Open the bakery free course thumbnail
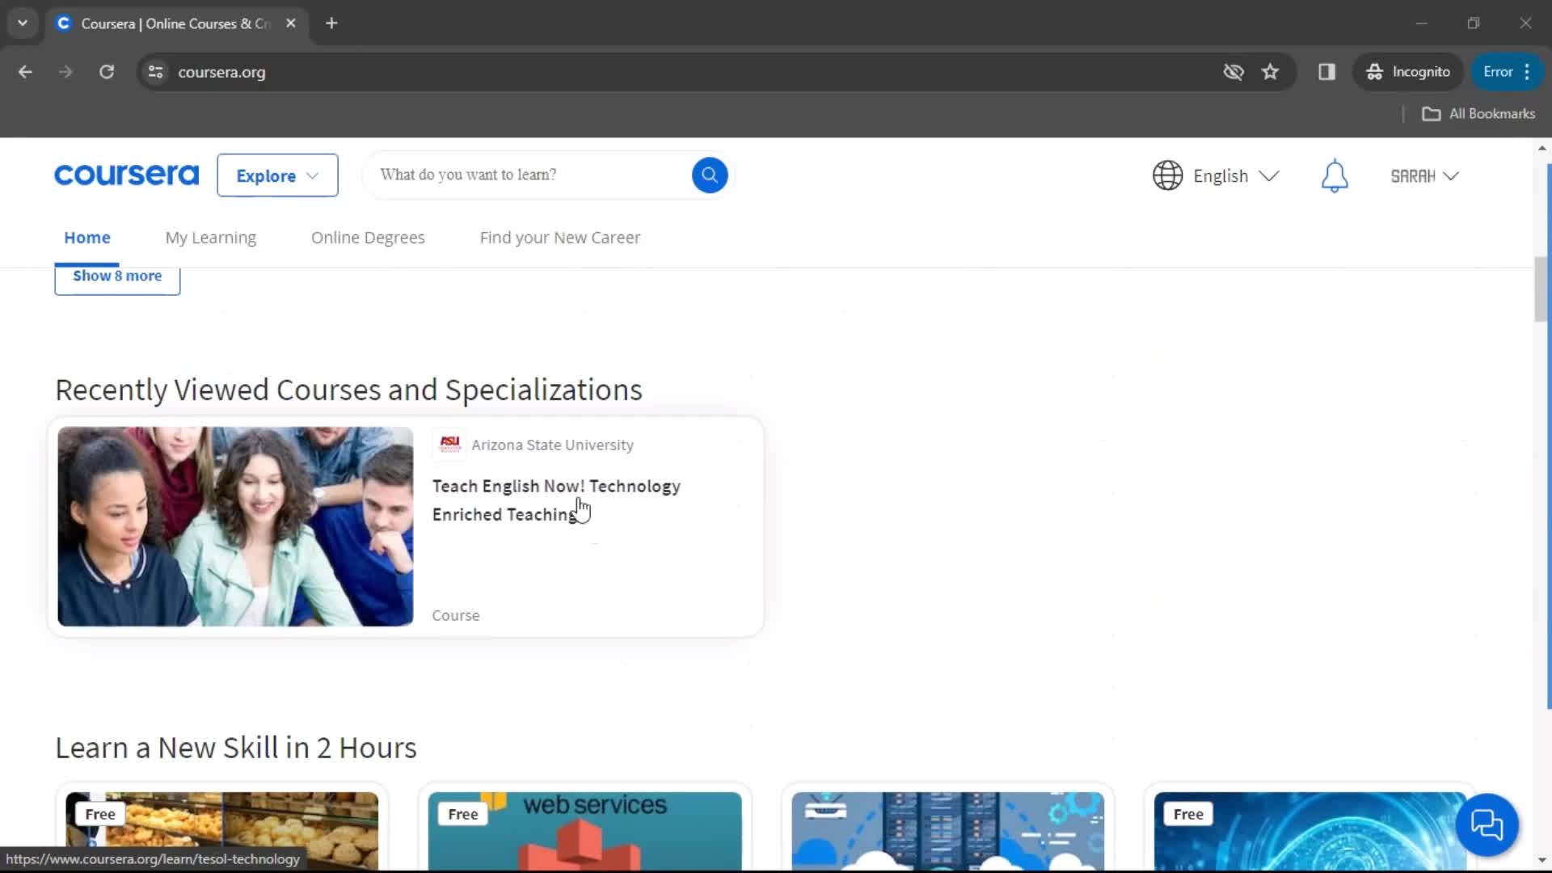The image size is (1552, 873). [222, 831]
